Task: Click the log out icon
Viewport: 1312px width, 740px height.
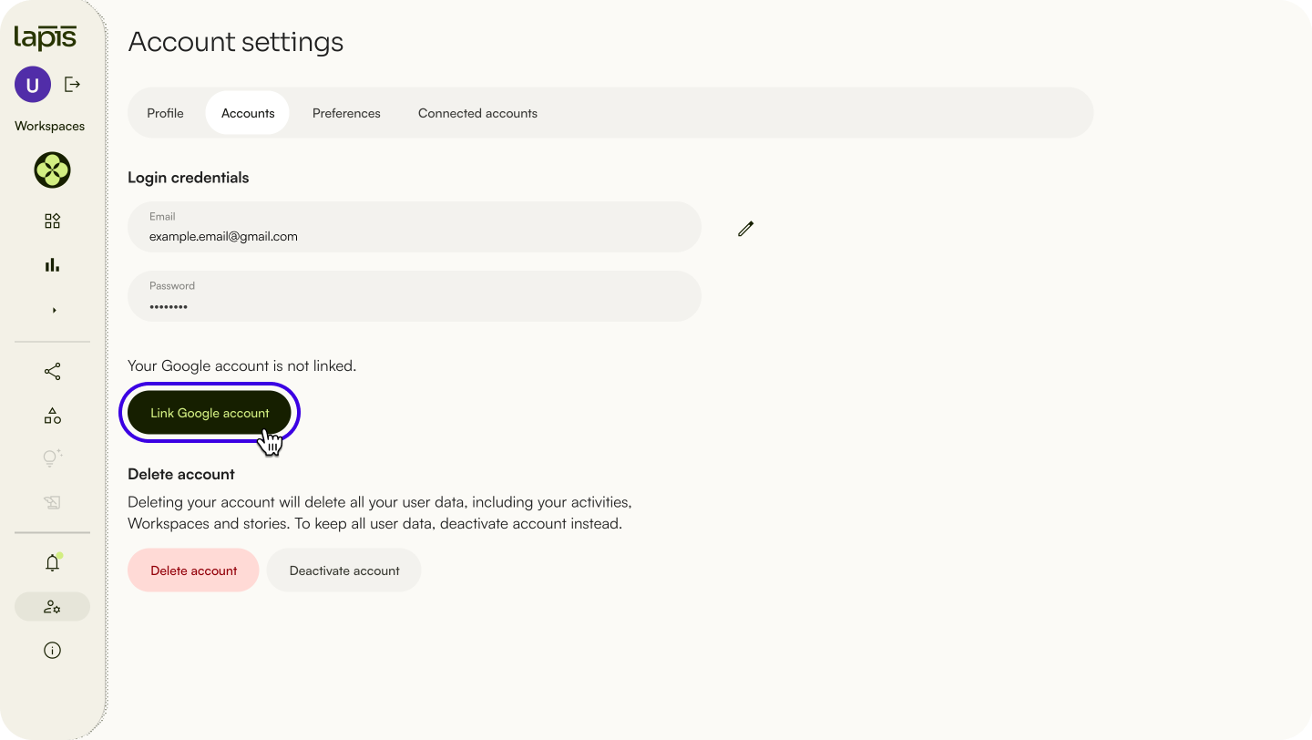Action: point(73,85)
